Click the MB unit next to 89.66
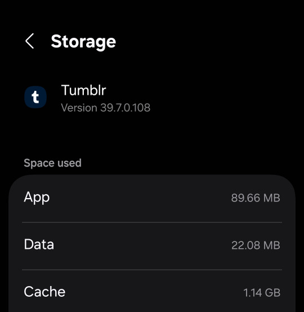This screenshot has height=312, width=304. tap(272, 198)
